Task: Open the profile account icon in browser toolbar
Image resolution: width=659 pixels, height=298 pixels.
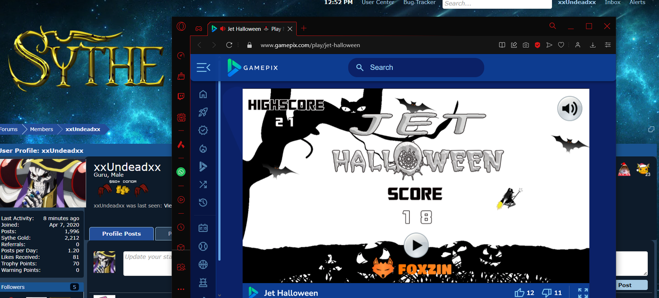Action: 578,45
